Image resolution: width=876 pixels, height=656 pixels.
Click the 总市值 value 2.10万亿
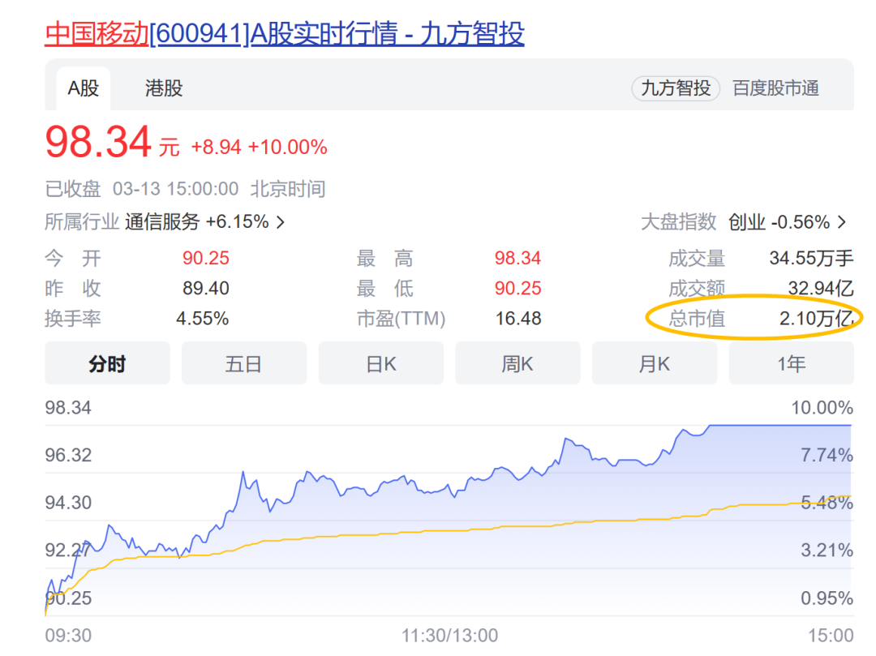point(816,318)
